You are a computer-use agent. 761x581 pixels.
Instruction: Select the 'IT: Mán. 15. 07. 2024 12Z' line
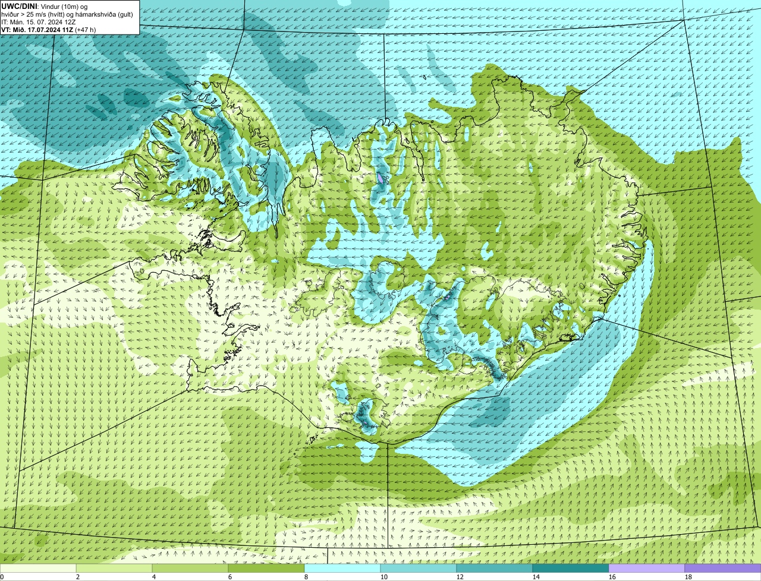point(38,22)
